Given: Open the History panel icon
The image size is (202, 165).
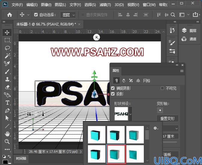Looking at the screenshot, I should [x=172, y=31].
